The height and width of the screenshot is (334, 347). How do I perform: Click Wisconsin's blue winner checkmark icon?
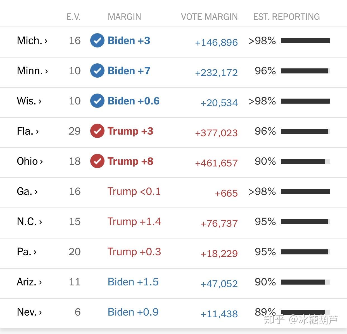(97, 101)
